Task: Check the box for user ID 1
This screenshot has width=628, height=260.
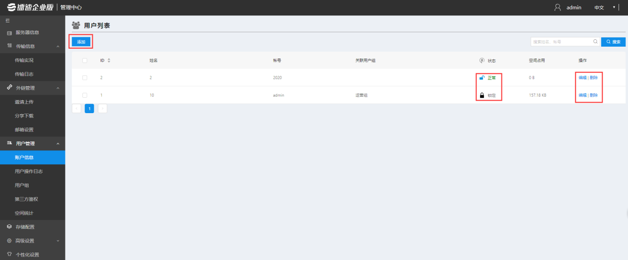Action: pos(85,95)
